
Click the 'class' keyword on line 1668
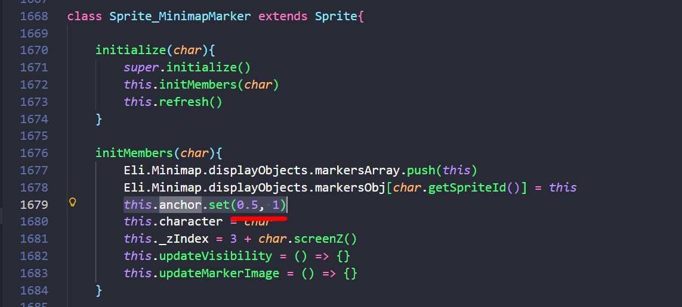click(85, 17)
